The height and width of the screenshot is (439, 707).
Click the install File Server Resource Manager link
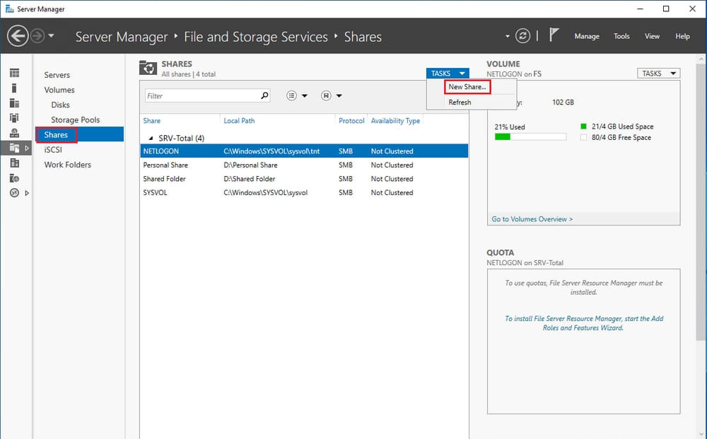tap(583, 323)
